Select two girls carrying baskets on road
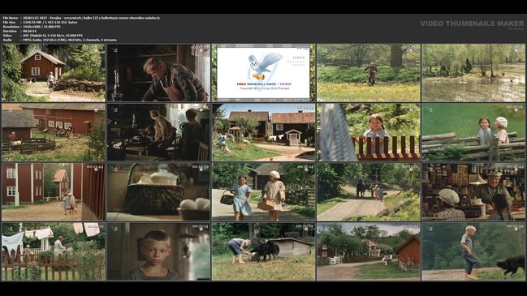The image size is (527, 296). click(263, 191)
